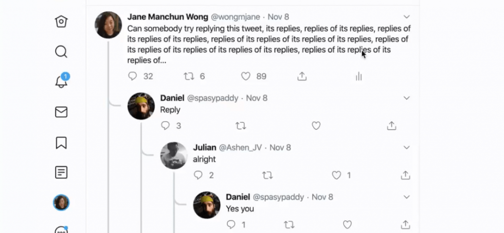Reply to Jane's tweet with 32 replies
Image resolution: width=504 pixels, height=233 pixels.
pyautogui.click(x=132, y=76)
